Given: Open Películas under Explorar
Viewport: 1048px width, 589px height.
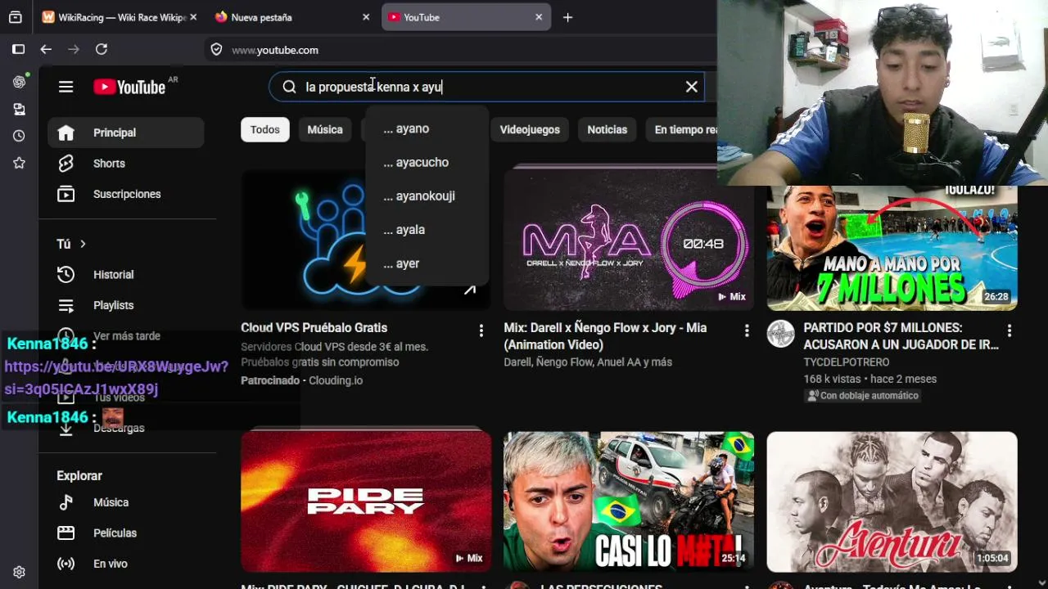Looking at the screenshot, I should click(125, 533).
